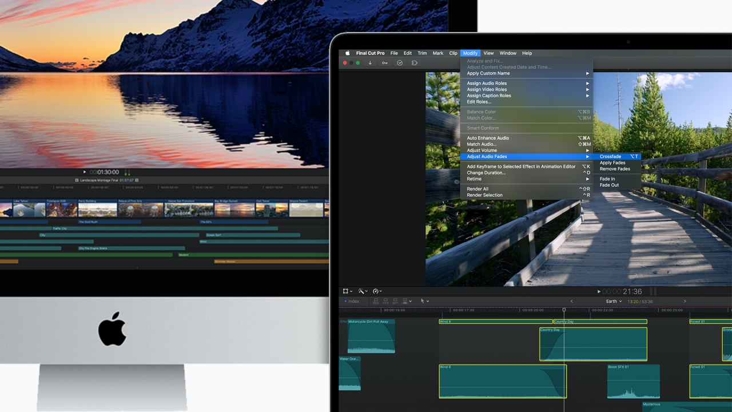732x412 pixels.
Task: Open the retime speedometer menu
Action: point(377,291)
